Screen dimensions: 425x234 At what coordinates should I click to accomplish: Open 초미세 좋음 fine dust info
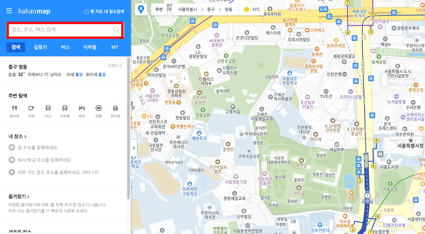pyautogui.click(x=96, y=75)
